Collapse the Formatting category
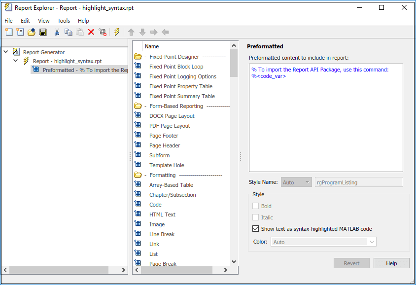 point(145,175)
